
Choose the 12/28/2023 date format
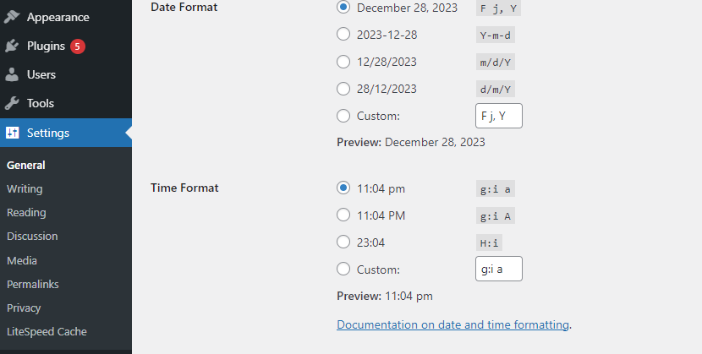click(x=343, y=61)
